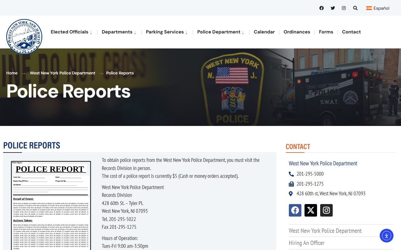Click the Tues-Fri 9:00 am-3:30pm hours text
401x250 pixels.
125,246
